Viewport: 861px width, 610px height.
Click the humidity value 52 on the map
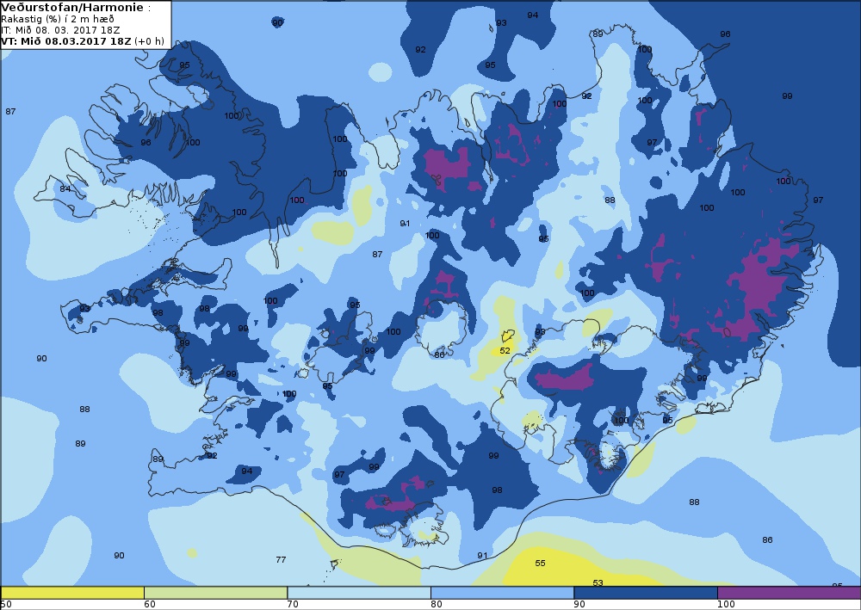(505, 350)
